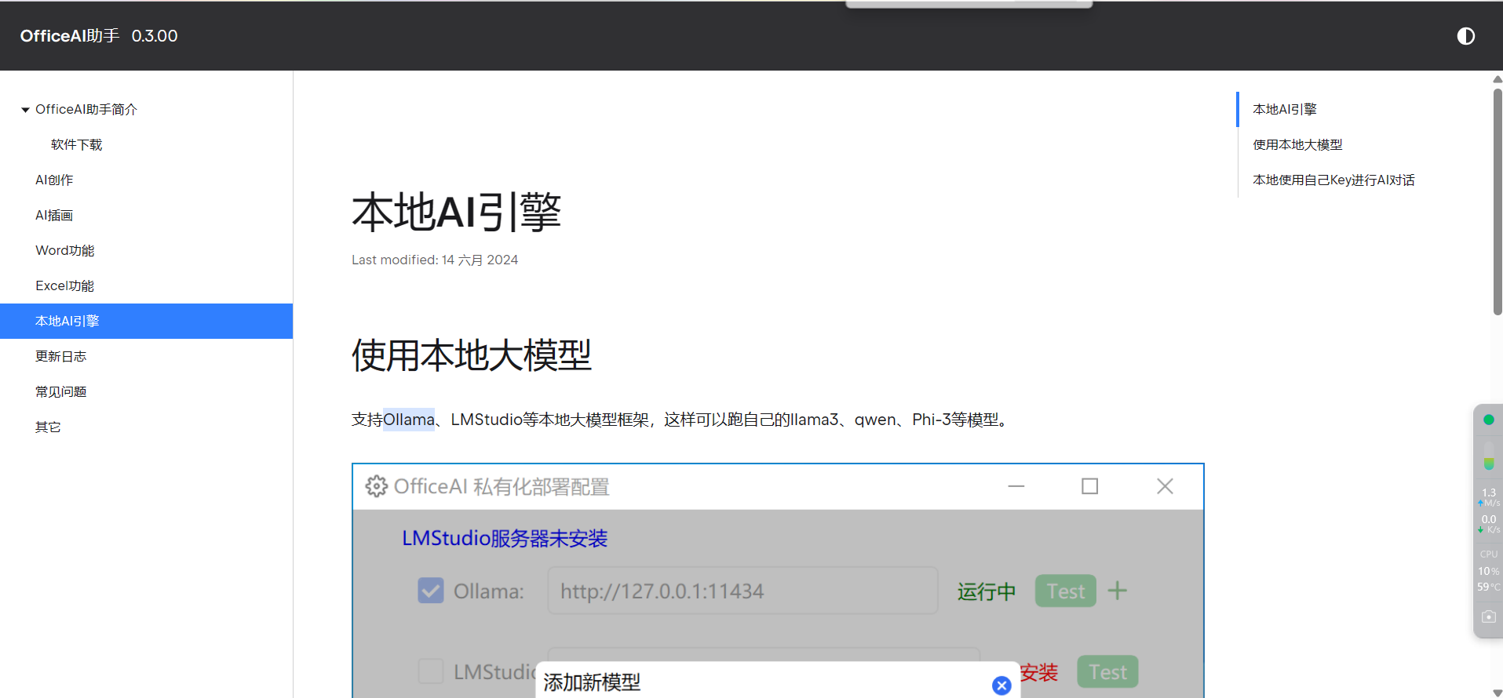Click the close X in the OfficeAI dialog screenshot
The width and height of the screenshot is (1503, 698).
point(1165,486)
